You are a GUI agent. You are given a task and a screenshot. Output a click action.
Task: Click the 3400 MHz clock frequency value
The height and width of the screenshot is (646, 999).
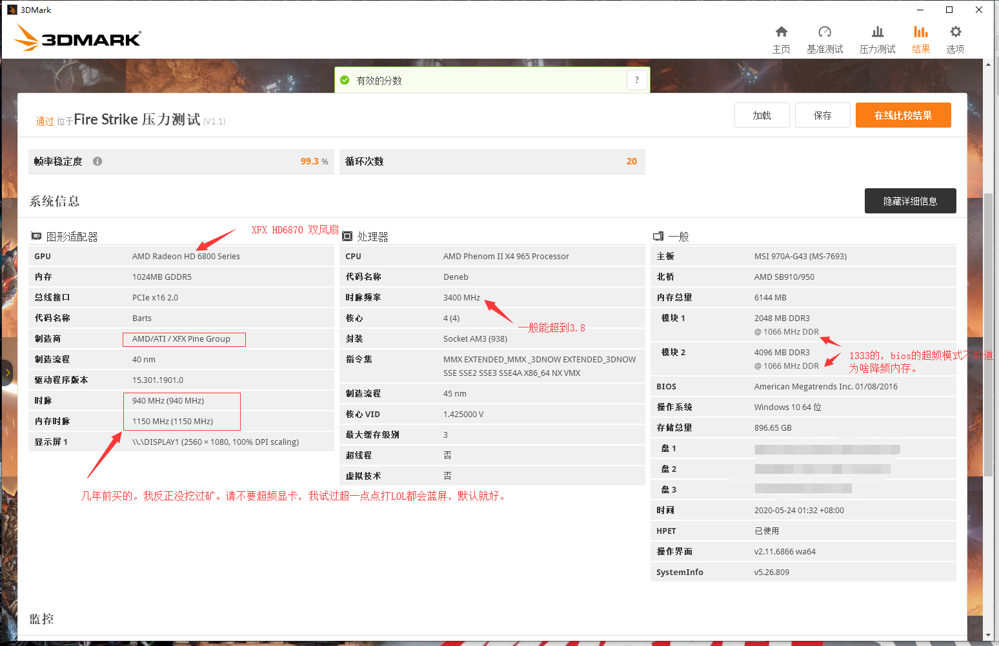click(x=461, y=297)
